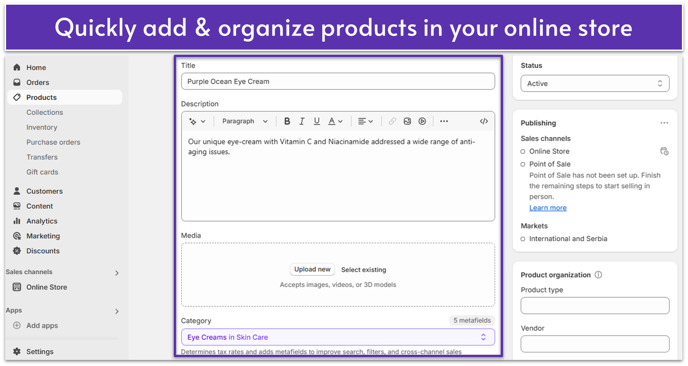
Task: Click the Orders inbox icon
Action: point(17,82)
